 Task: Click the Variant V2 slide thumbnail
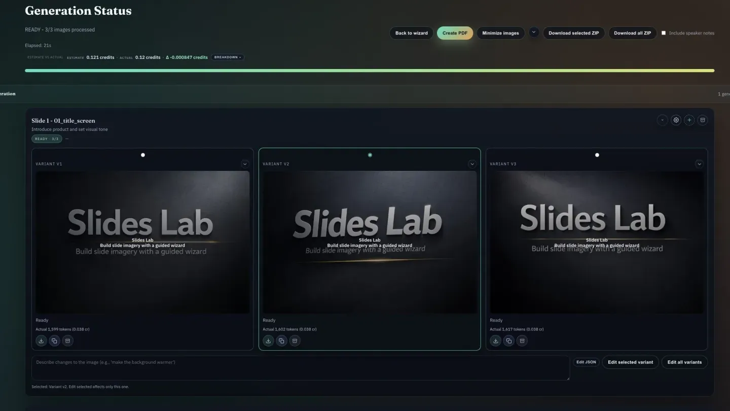pyautogui.click(x=370, y=242)
